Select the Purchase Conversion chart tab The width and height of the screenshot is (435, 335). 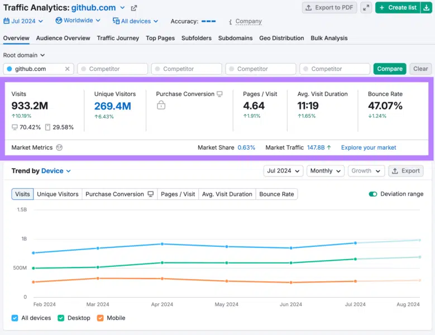[x=119, y=194]
